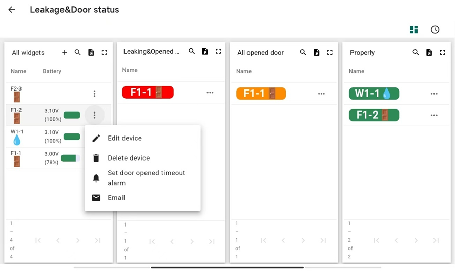Image resolution: width=455 pixels, height=271 pixels.
Task: Sort by the Battery column header
Action: [52, 71]
